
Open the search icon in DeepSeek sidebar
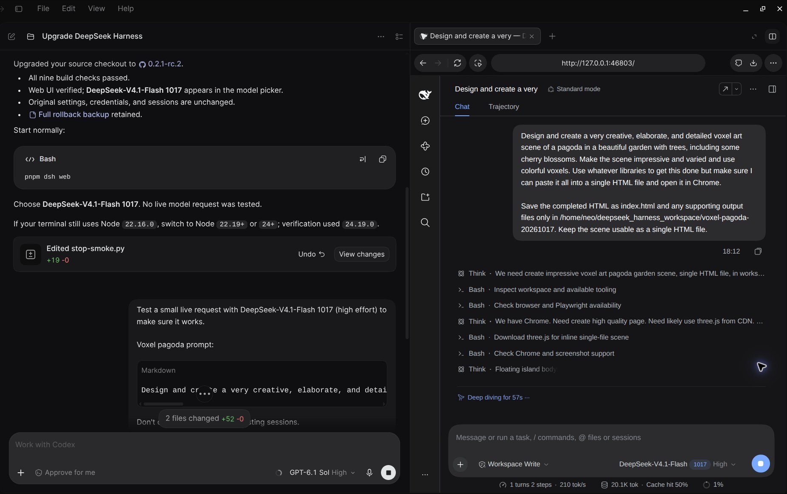[x=425, y=223]
